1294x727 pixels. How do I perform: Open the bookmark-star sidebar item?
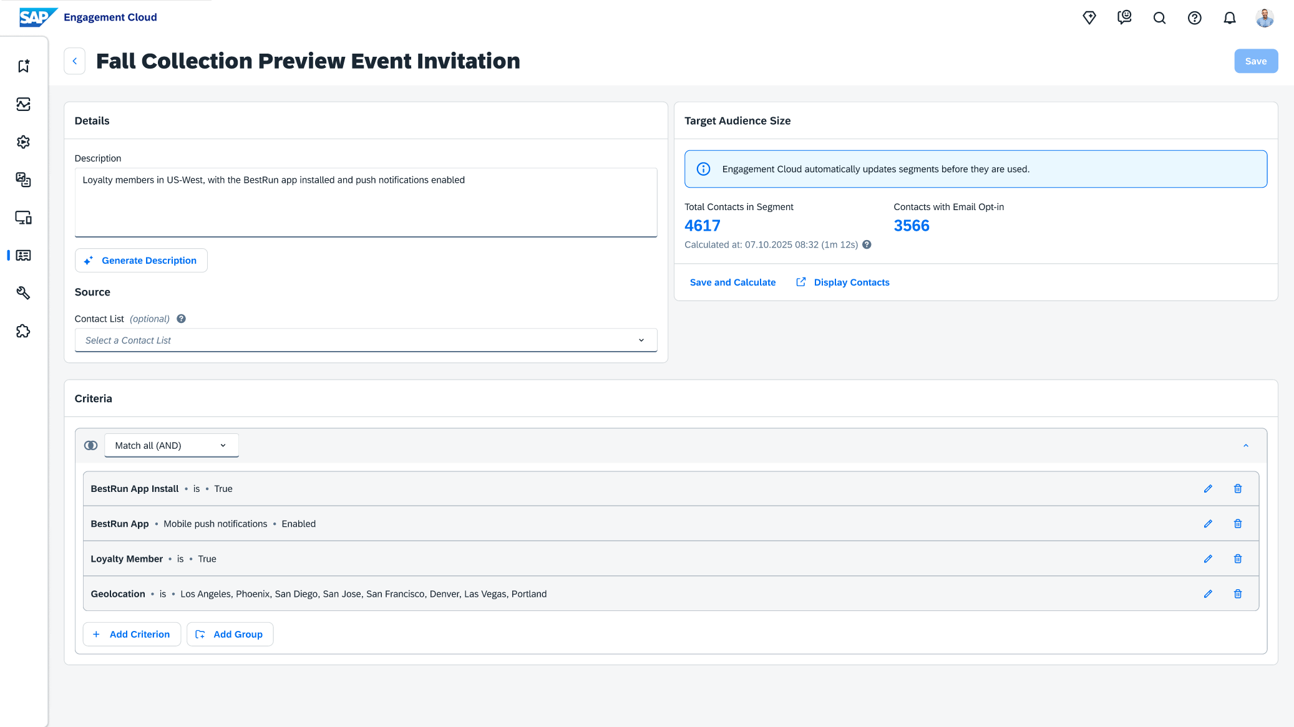[24, 66]
